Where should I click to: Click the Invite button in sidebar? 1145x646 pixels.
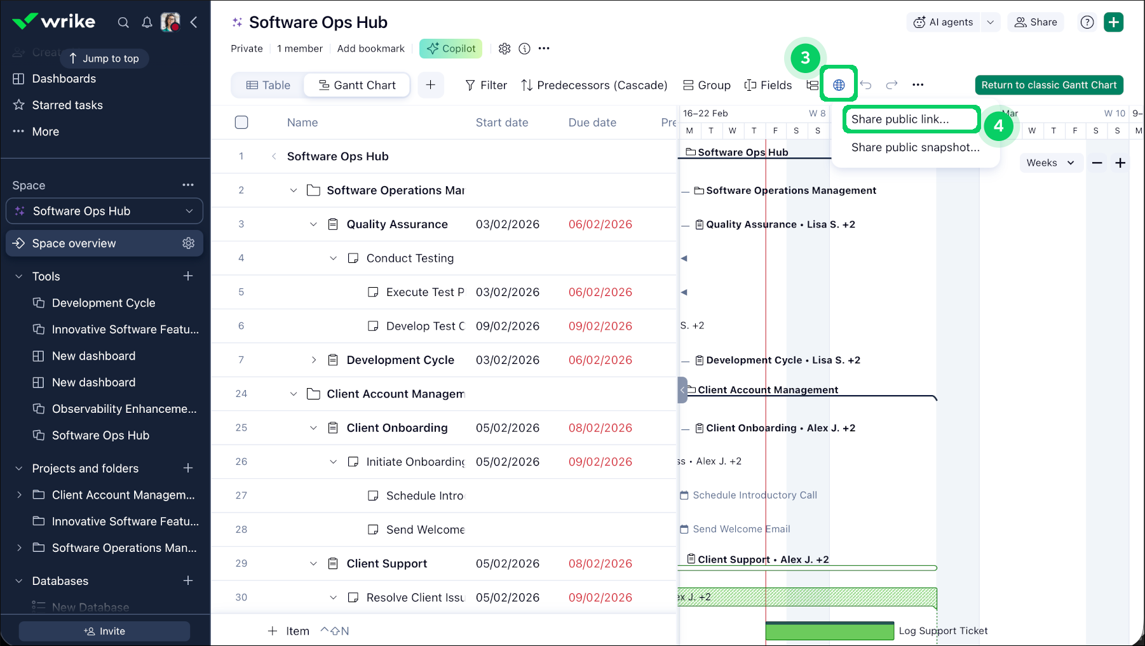104,631
